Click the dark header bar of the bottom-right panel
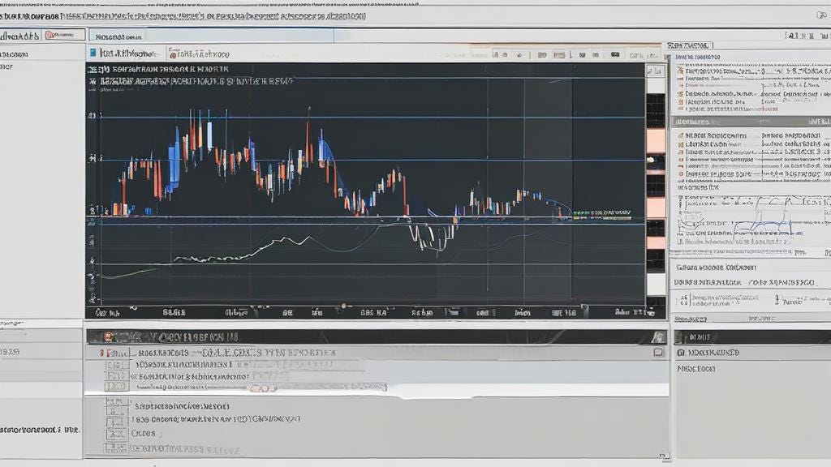This screenshot has height=467, width=831. tap(752, 336)
